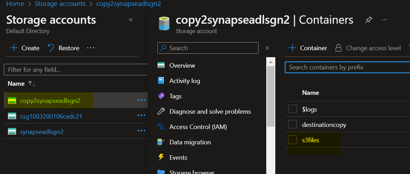
Task: Sort accounts by the Name column arrows
Action: (32, 84)
